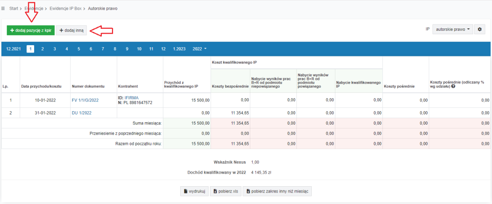Open contractor IFIRMA link
Viewport: 492px width, 204px height.
(131, 98)
